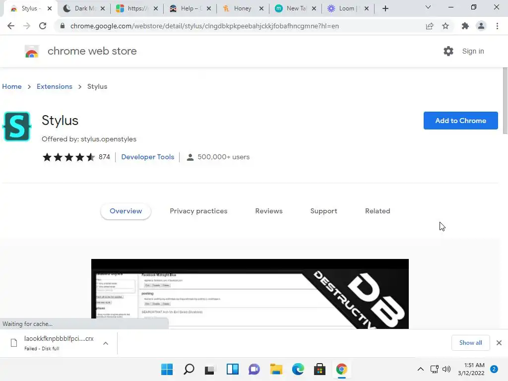The image size is (508, 381).
Task: Go back to the previous page
Action: (x=11, y=26)
